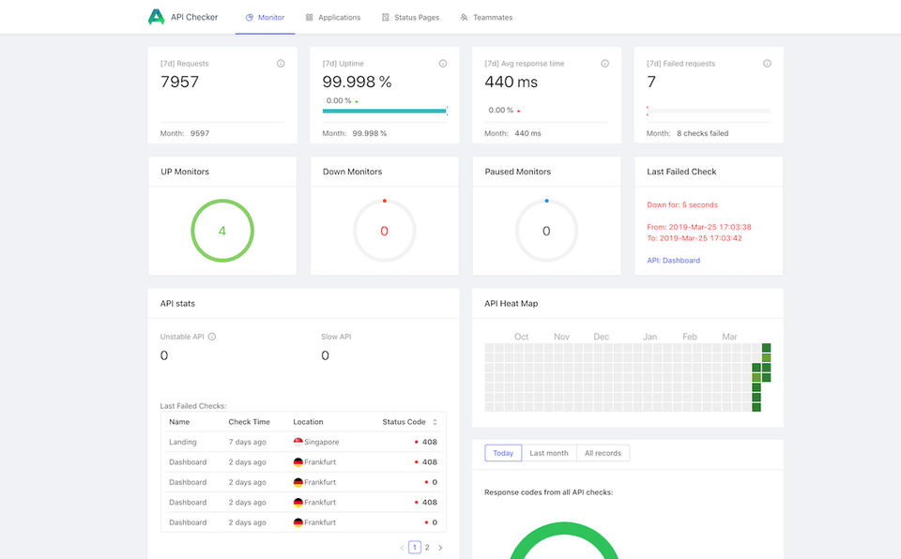
Task: Switch to the Status Pages tab
Action: click(410, 17)
